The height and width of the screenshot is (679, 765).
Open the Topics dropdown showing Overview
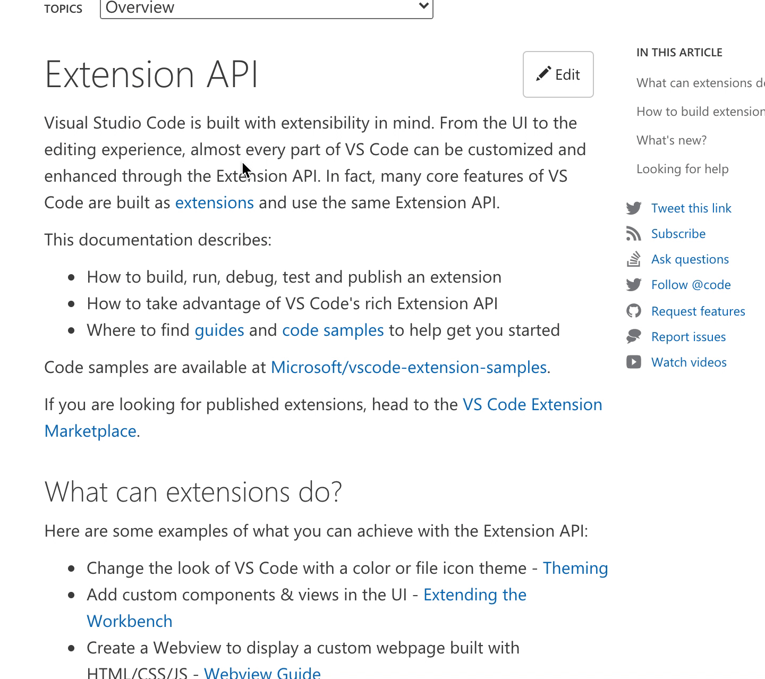tap(266, 9)
